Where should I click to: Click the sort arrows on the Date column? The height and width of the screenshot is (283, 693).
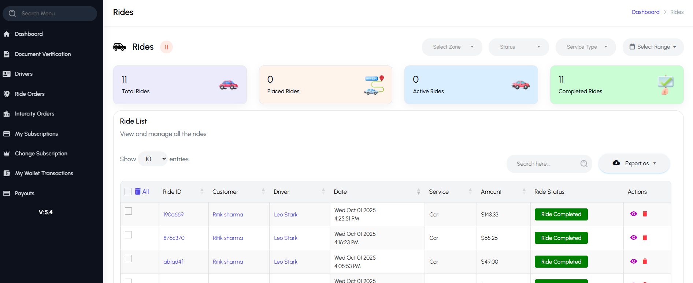pos(418,192)
